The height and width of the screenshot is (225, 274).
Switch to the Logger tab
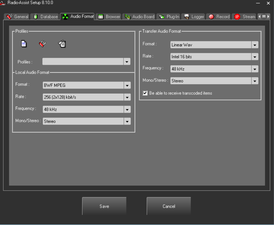point(194,17)
